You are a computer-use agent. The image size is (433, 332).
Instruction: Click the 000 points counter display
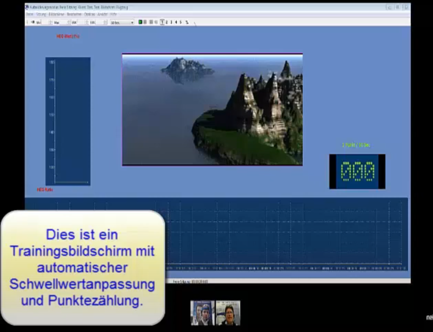coord(357,172)
